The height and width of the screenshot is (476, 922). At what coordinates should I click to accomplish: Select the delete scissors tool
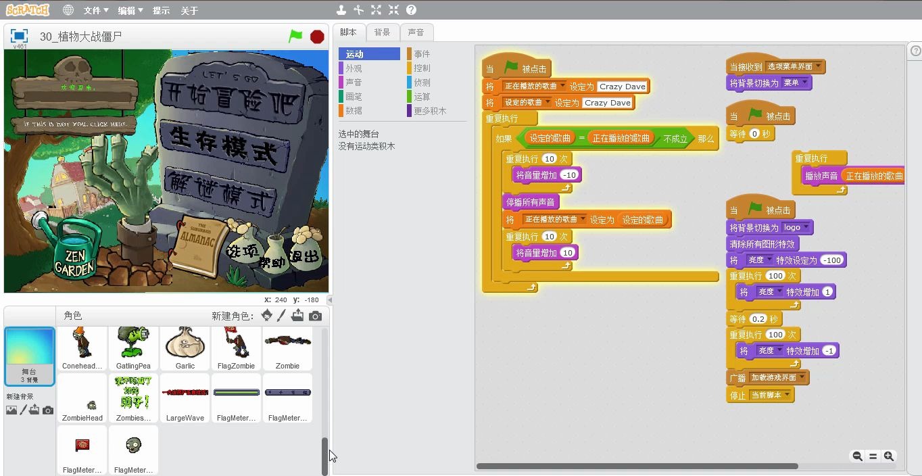[x=358, y=10]
